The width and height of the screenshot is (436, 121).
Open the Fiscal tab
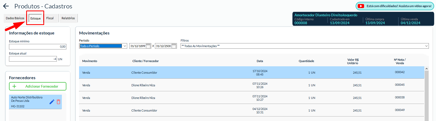50,18
